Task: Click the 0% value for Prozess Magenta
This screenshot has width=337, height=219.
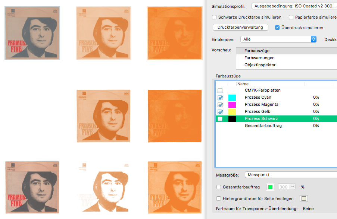Action: click(316, 104)
